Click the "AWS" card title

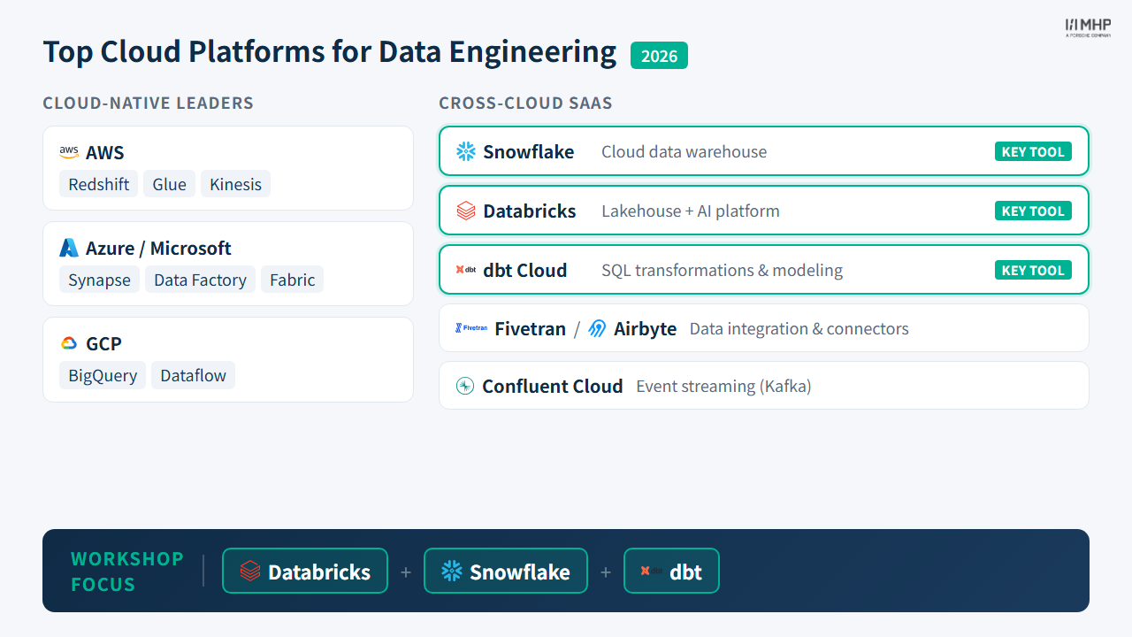(105, 152)
